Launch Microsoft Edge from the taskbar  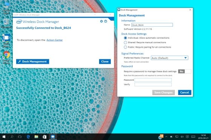[28, 137]
